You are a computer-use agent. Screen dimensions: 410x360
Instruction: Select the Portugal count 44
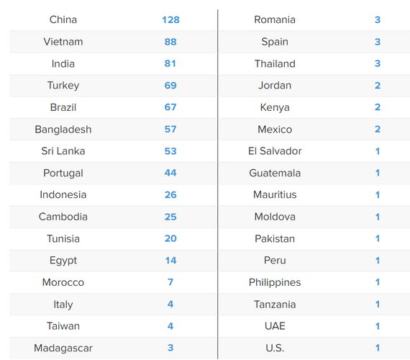click(x=170, y=173)
